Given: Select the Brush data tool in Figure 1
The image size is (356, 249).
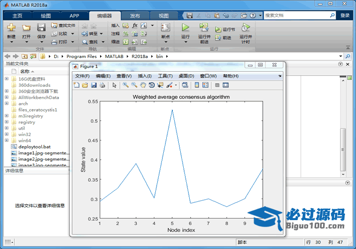Looking at the screenshot, I should pyautogui.click(x=169, y=85).
